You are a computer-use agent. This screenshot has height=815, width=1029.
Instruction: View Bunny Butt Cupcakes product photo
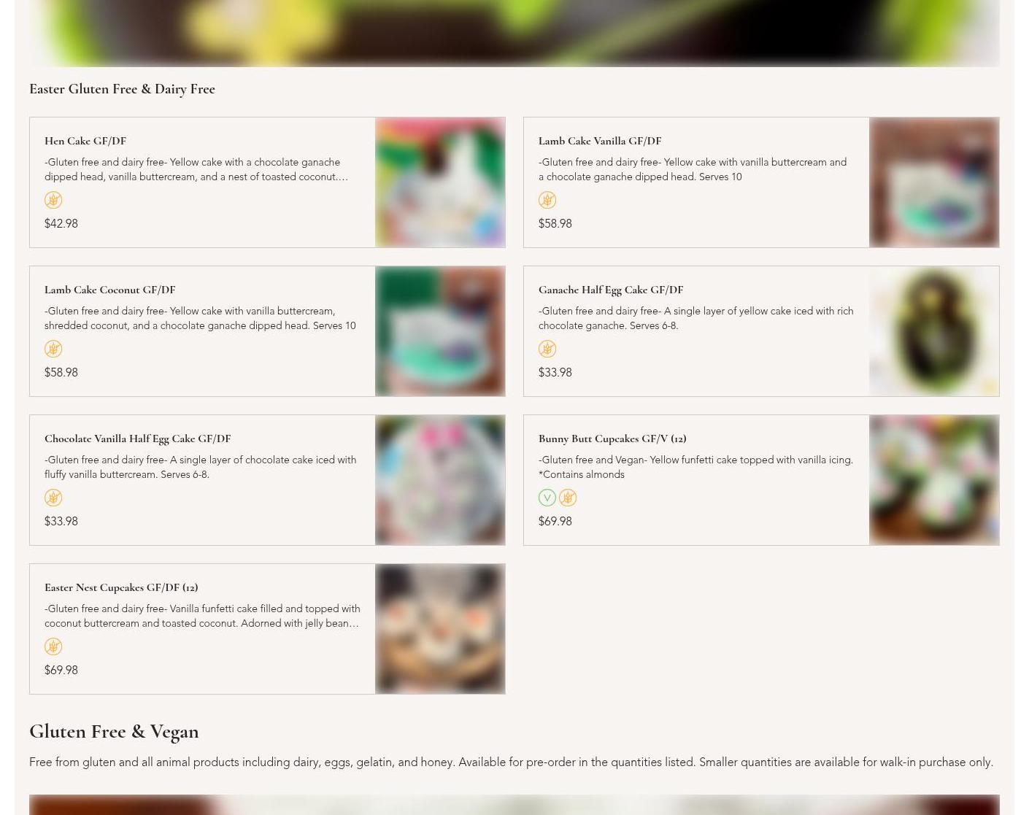click(934, 480)
